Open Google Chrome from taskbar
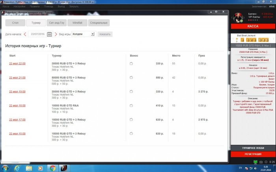 pyautogui.click(x=52, y=168)
